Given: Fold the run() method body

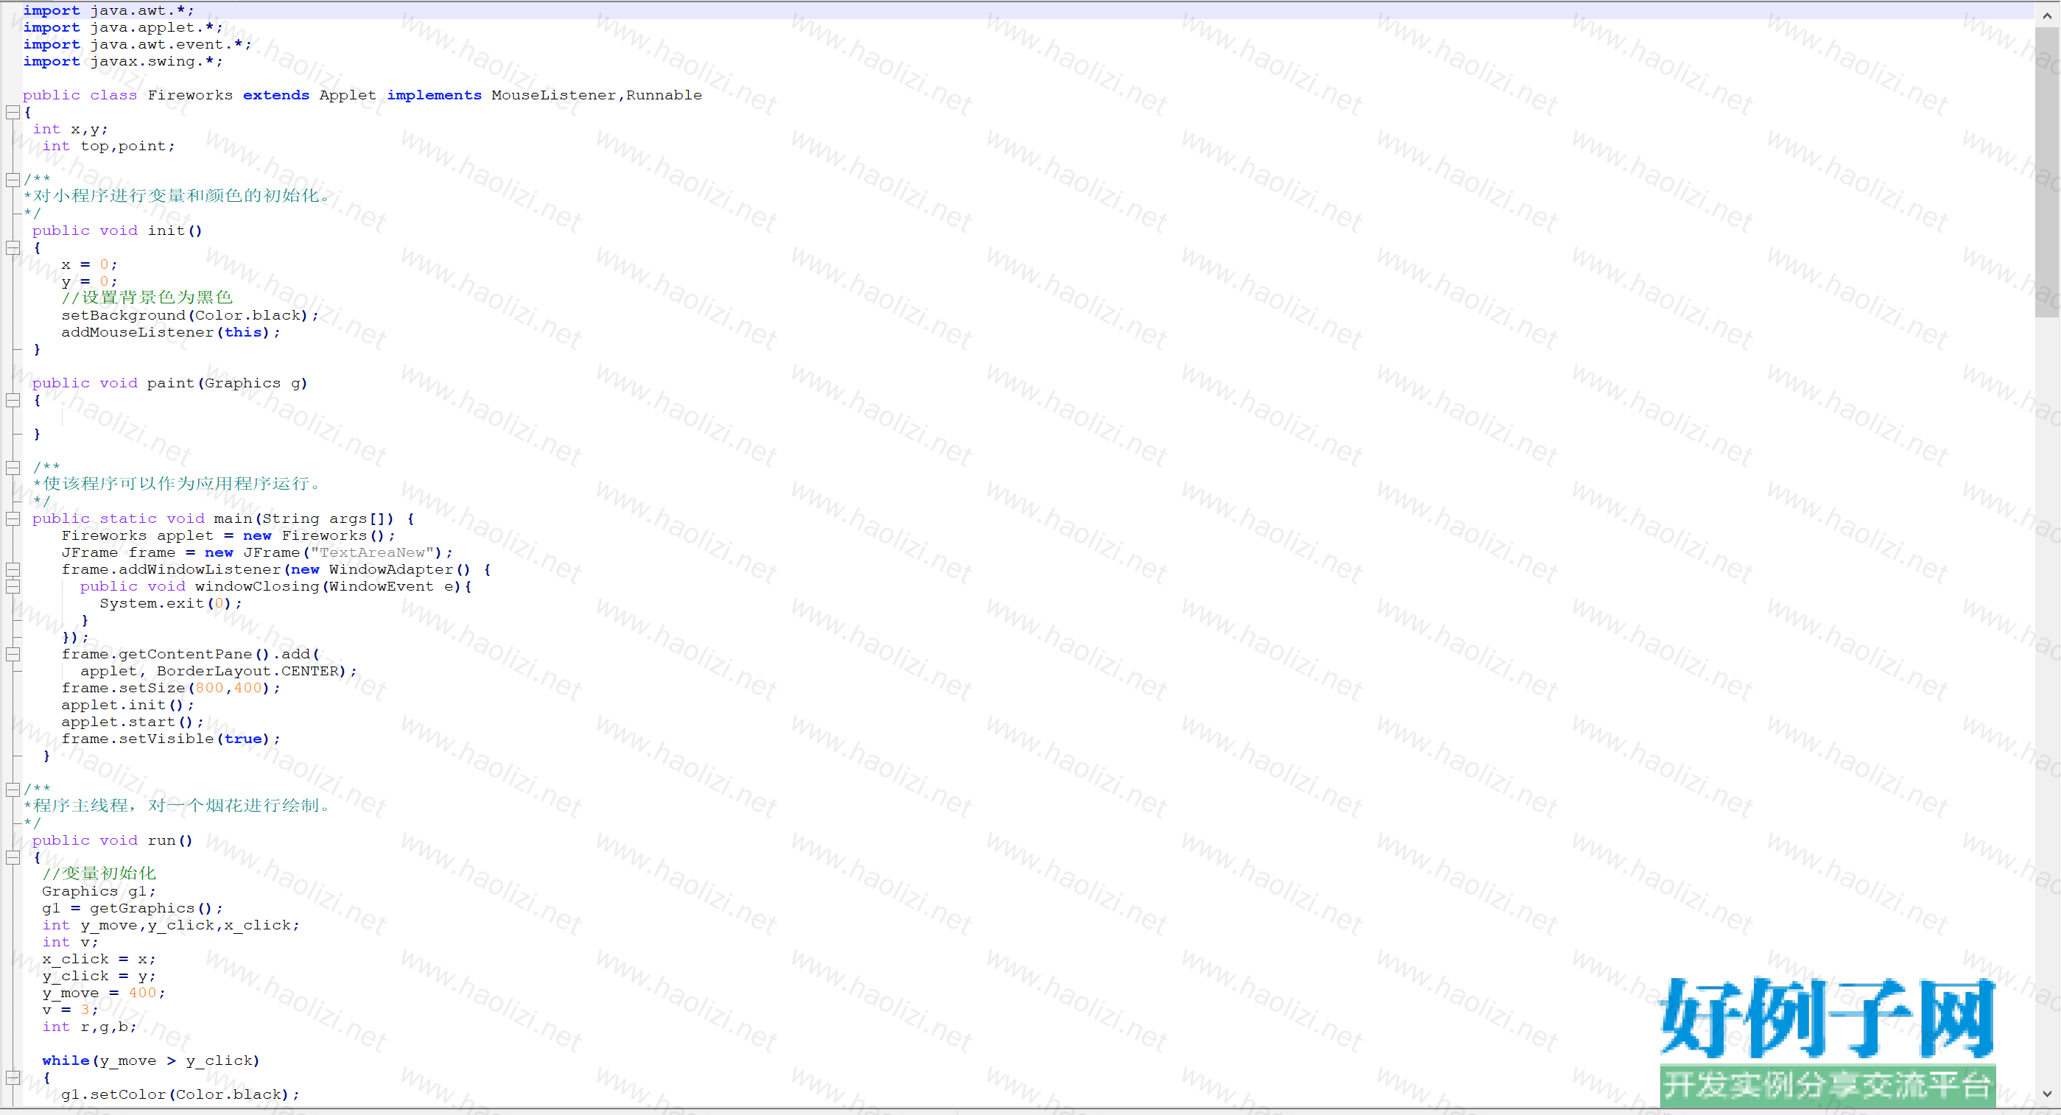Looking at the screenshot, I should 13,857.
